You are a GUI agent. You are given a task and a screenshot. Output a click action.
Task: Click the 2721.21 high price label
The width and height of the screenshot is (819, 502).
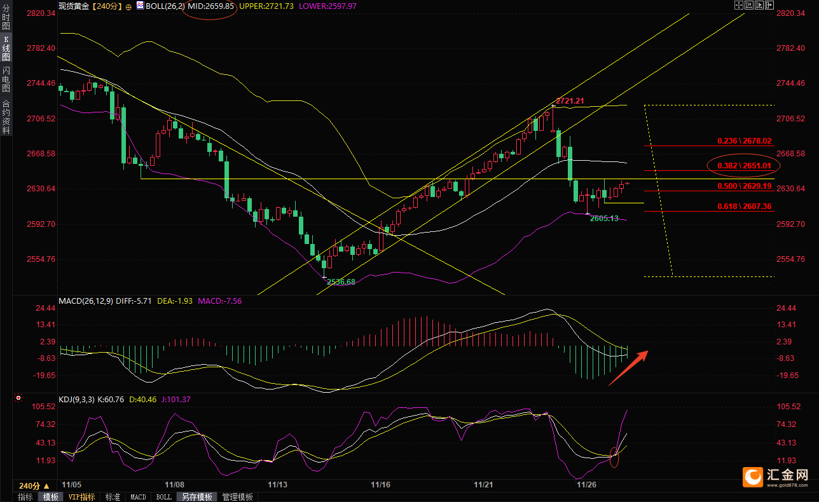pos(570,101)
